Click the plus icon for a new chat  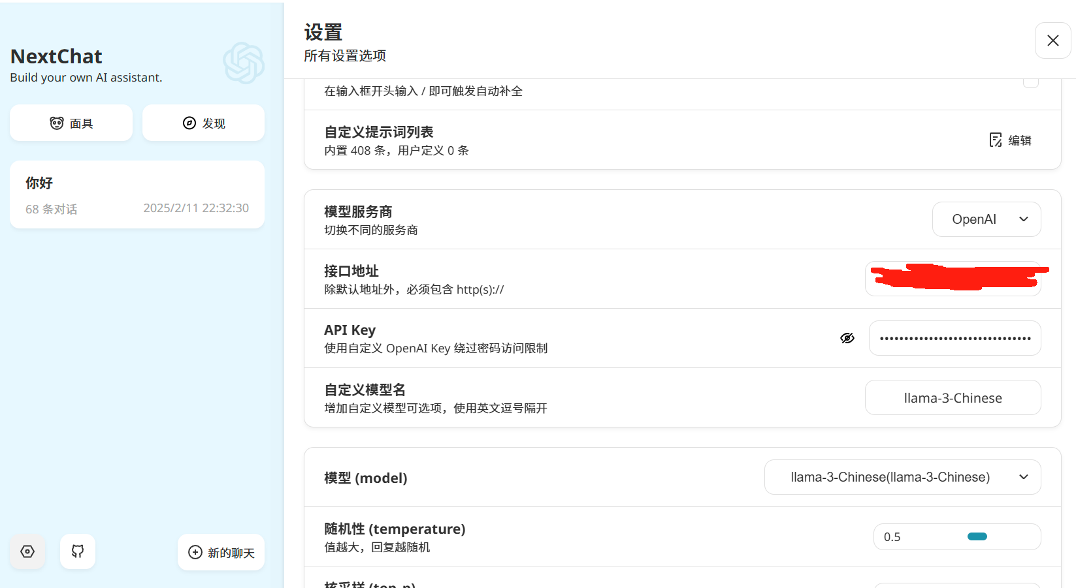click(x=195, y=552)
